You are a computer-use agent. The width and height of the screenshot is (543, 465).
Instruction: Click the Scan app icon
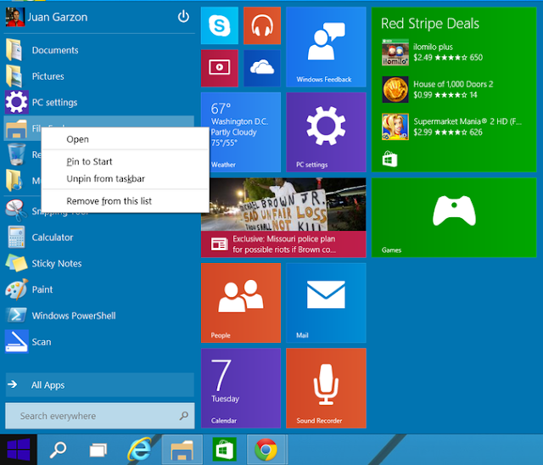coord(16,341)
